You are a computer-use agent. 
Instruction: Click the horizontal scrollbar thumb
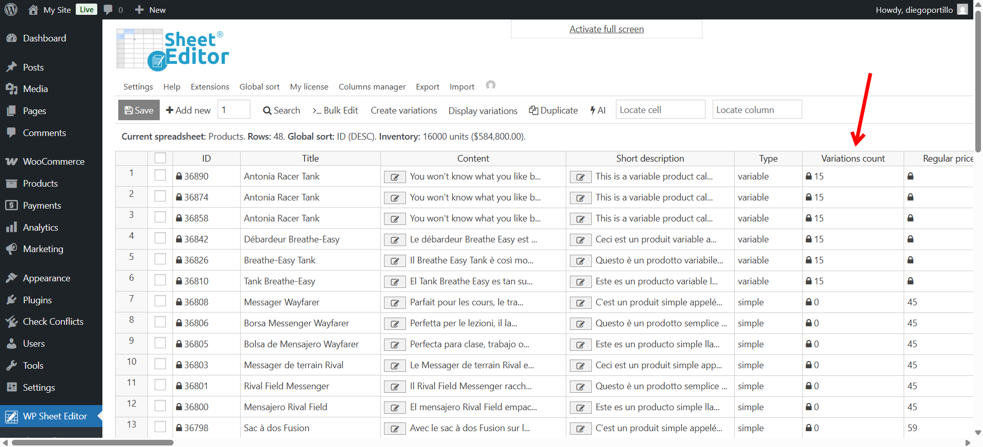coord(92,442)
